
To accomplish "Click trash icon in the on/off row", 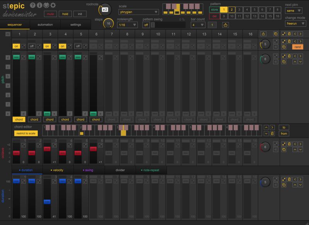I will click(289, 41).
